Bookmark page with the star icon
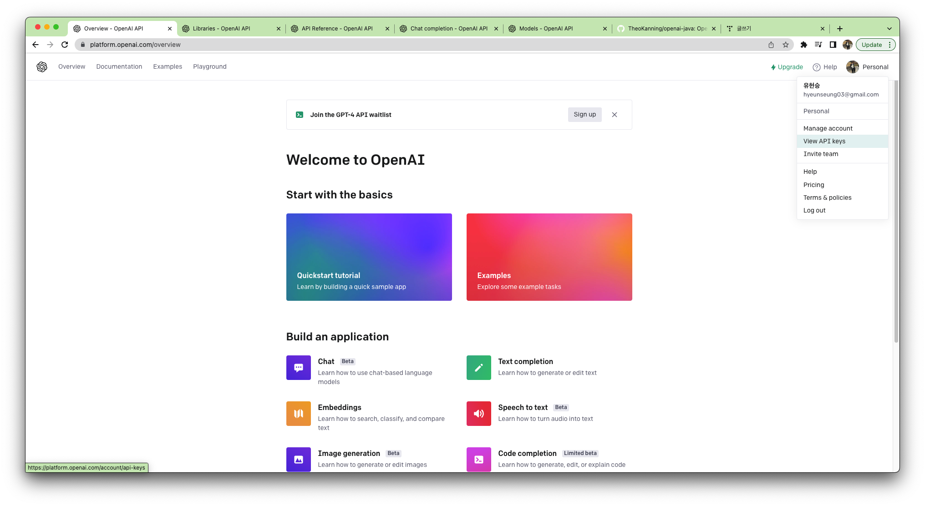This screenshot has height=506, width=925. [x=785, y=45]
